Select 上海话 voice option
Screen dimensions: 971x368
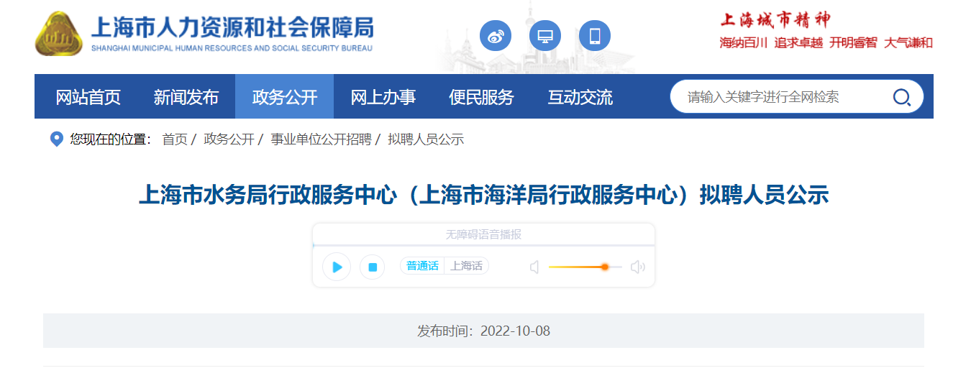pyautogui.click(x=466, y=266)
